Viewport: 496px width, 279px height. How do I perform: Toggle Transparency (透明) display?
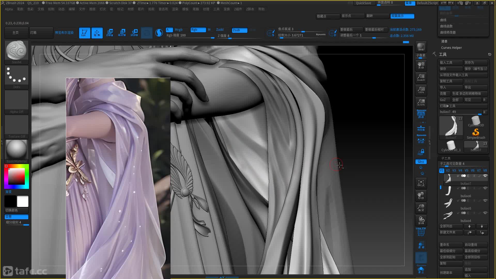(x=421, y=245)
